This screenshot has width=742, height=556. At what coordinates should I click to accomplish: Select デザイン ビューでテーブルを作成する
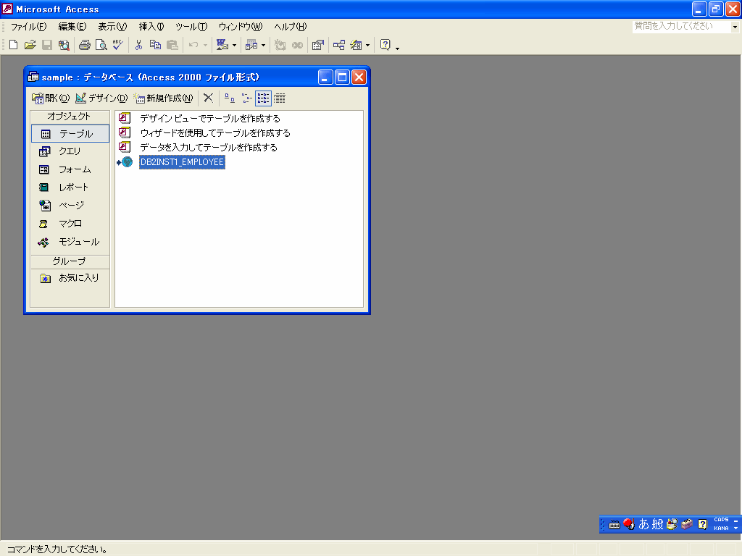coord(210,118)
